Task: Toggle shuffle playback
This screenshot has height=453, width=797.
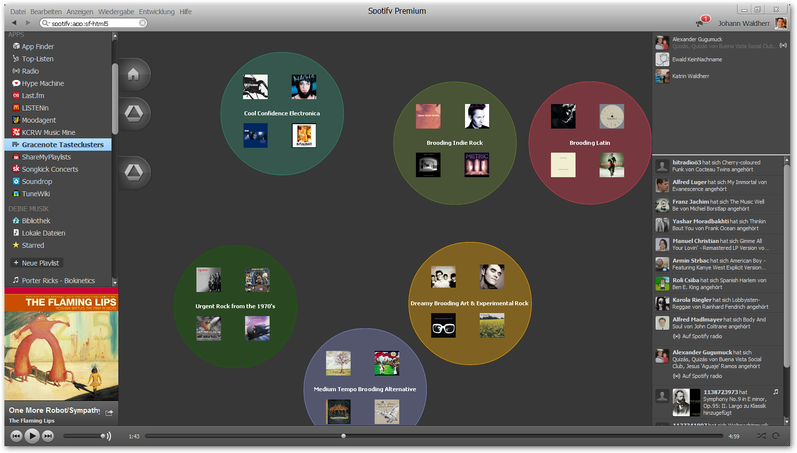Action: 761,436
